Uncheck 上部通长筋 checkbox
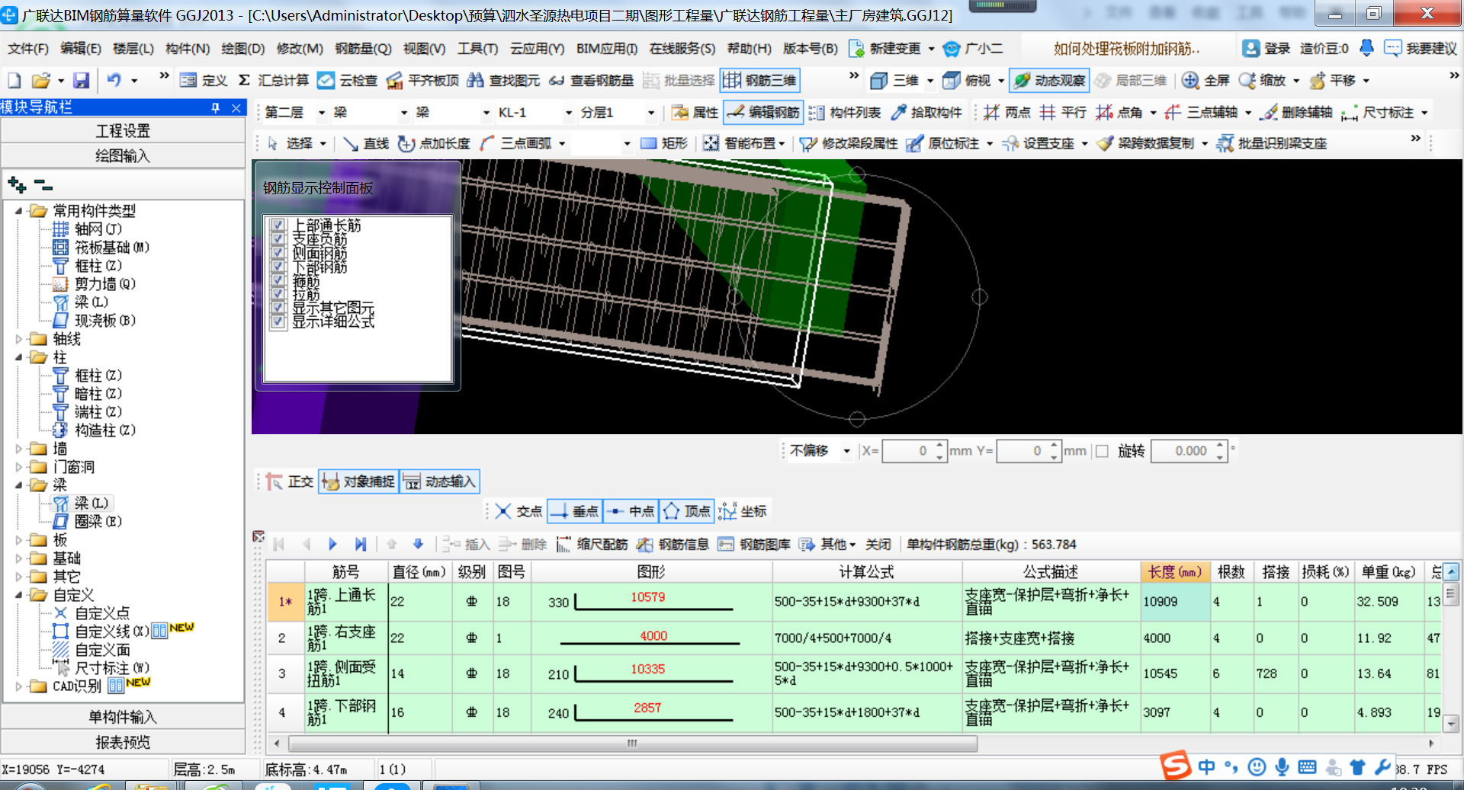1464x790 pixels. click(278, 225)
